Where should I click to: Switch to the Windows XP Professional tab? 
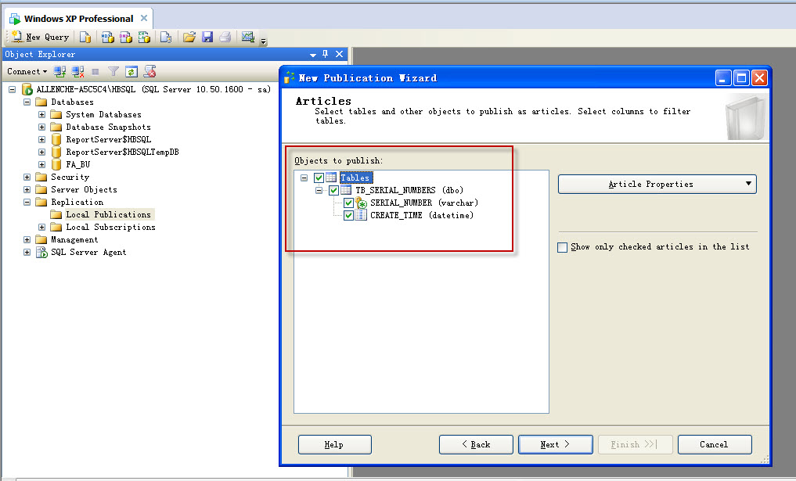point(79,19)
